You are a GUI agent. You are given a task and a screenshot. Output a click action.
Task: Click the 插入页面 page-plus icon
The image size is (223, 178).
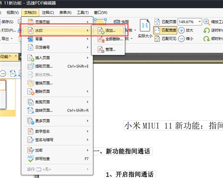31,58
